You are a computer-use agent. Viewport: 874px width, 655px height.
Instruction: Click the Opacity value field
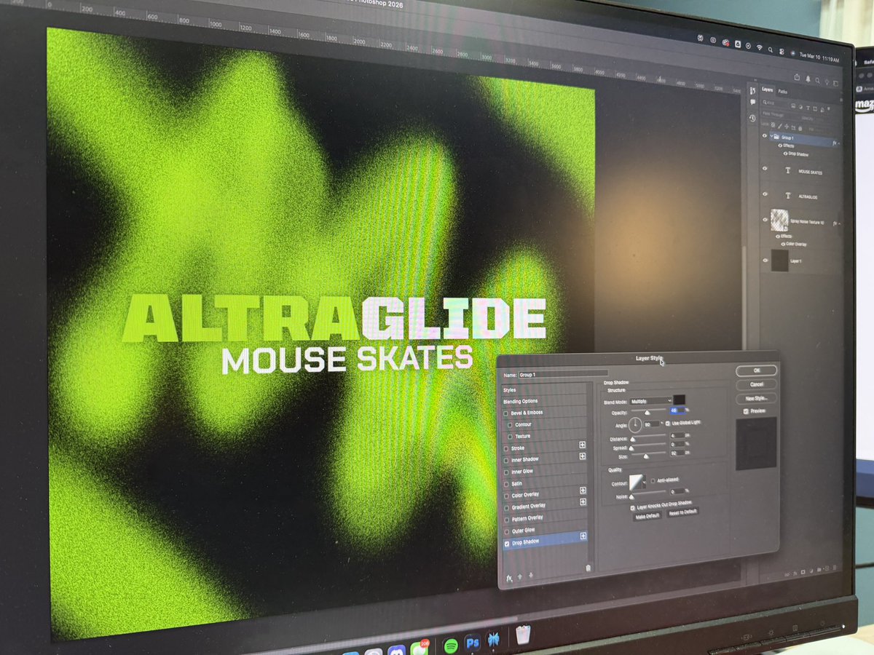pyautogui.click(x=678, y=410)
